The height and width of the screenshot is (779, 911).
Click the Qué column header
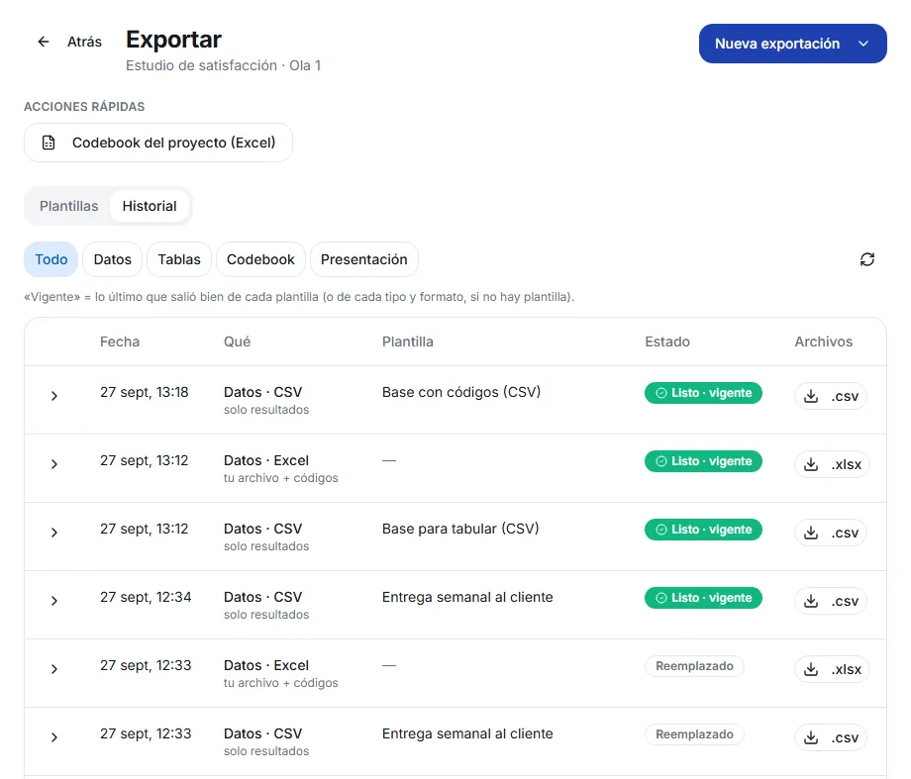[x=237, y=341]
